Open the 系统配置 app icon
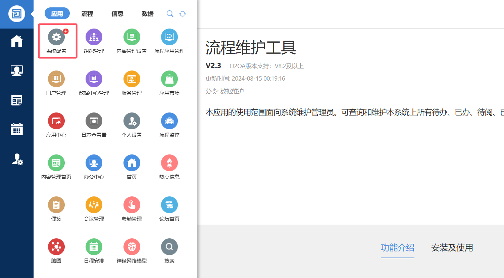This screenshot has height=278, width=504. point(56,37)
